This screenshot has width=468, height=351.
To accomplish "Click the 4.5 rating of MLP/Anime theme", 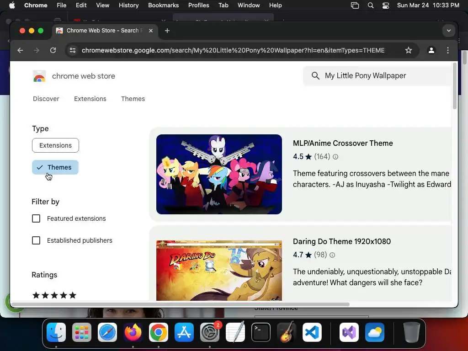I will pos(303,157).
